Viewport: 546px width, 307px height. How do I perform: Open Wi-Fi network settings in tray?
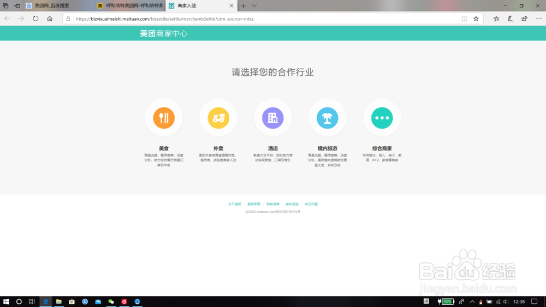point(498,302)
